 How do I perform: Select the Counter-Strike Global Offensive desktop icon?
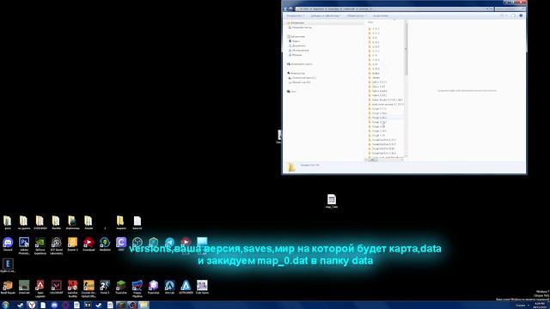click(89, 288)
